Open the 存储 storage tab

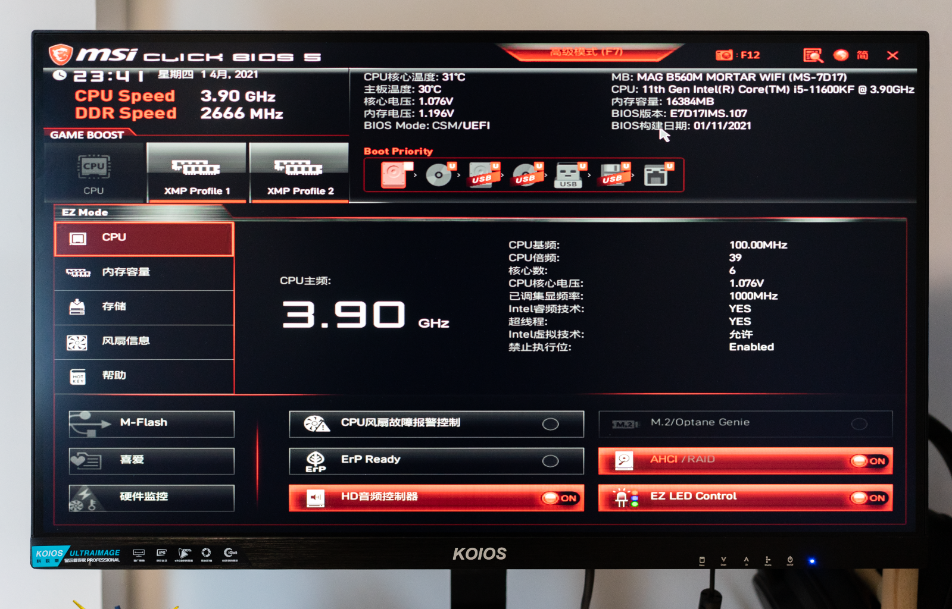(x=144, y=307)
